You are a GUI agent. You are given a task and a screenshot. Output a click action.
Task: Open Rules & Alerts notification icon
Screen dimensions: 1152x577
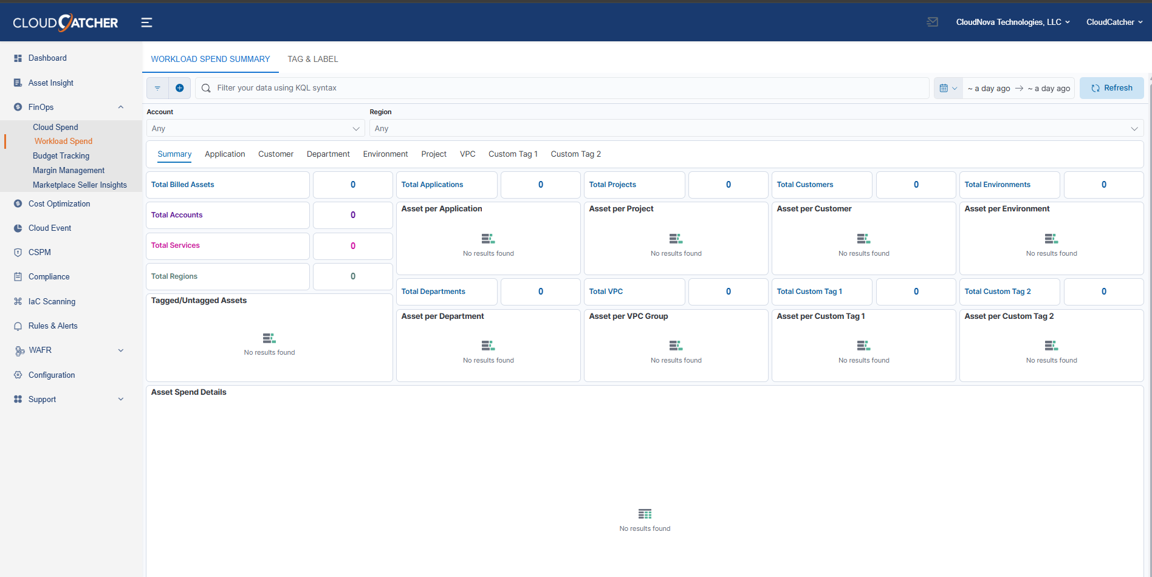(18, 326)
